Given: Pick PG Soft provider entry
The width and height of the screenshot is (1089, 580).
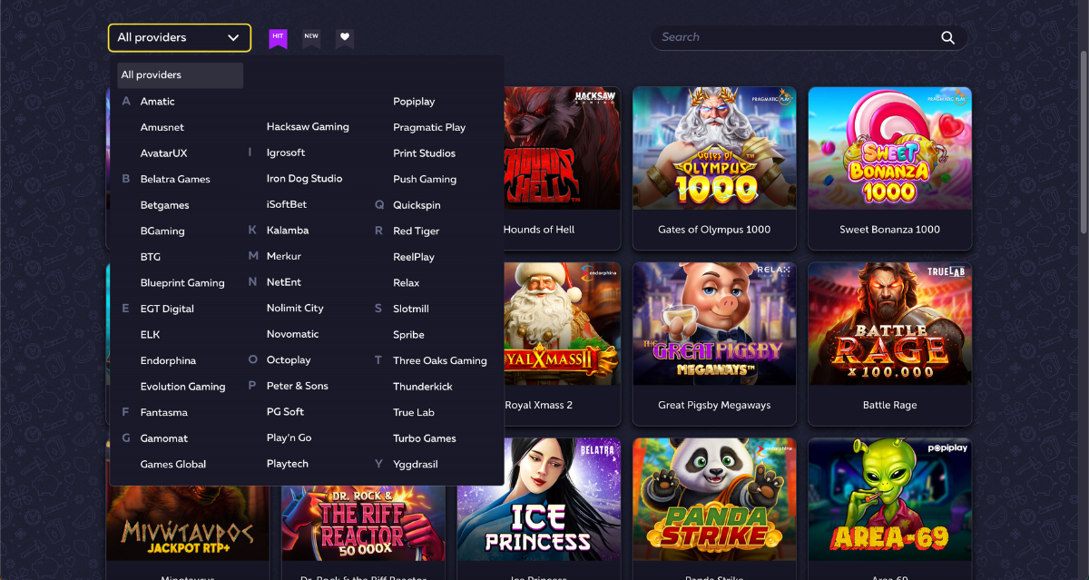Looking at the screenshot, I should pos(285,411).
